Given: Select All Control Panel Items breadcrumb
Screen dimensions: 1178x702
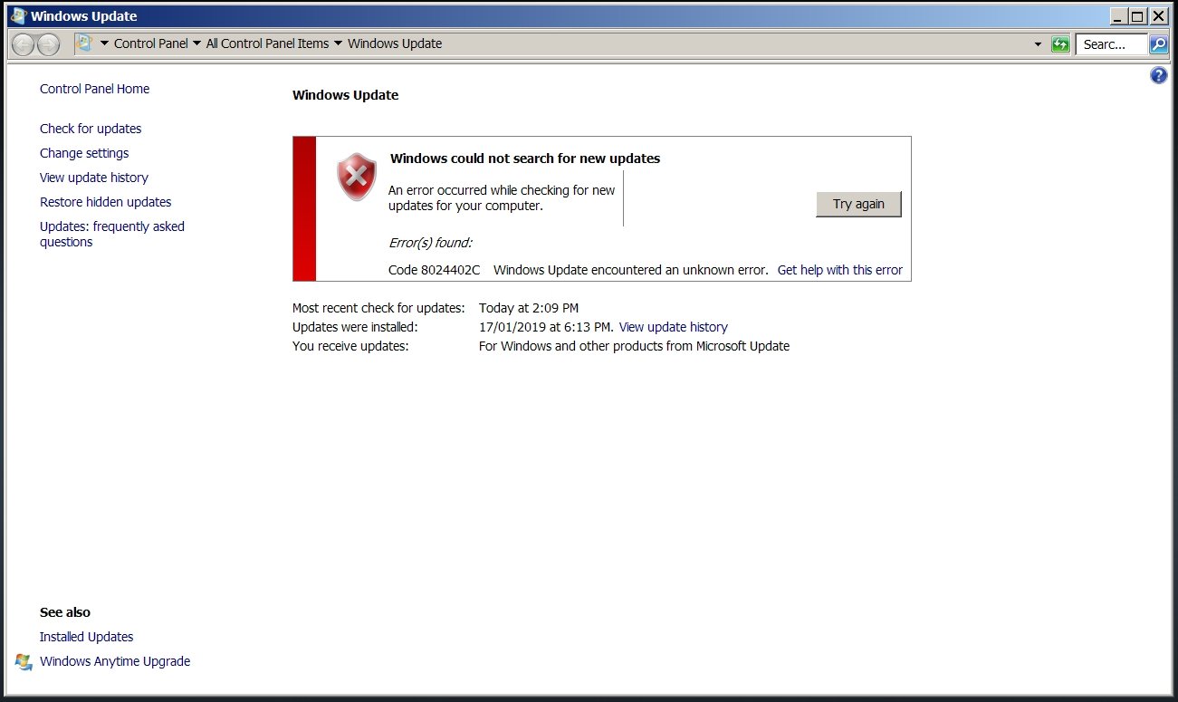Looking at the screenshot, I should 267,43.
